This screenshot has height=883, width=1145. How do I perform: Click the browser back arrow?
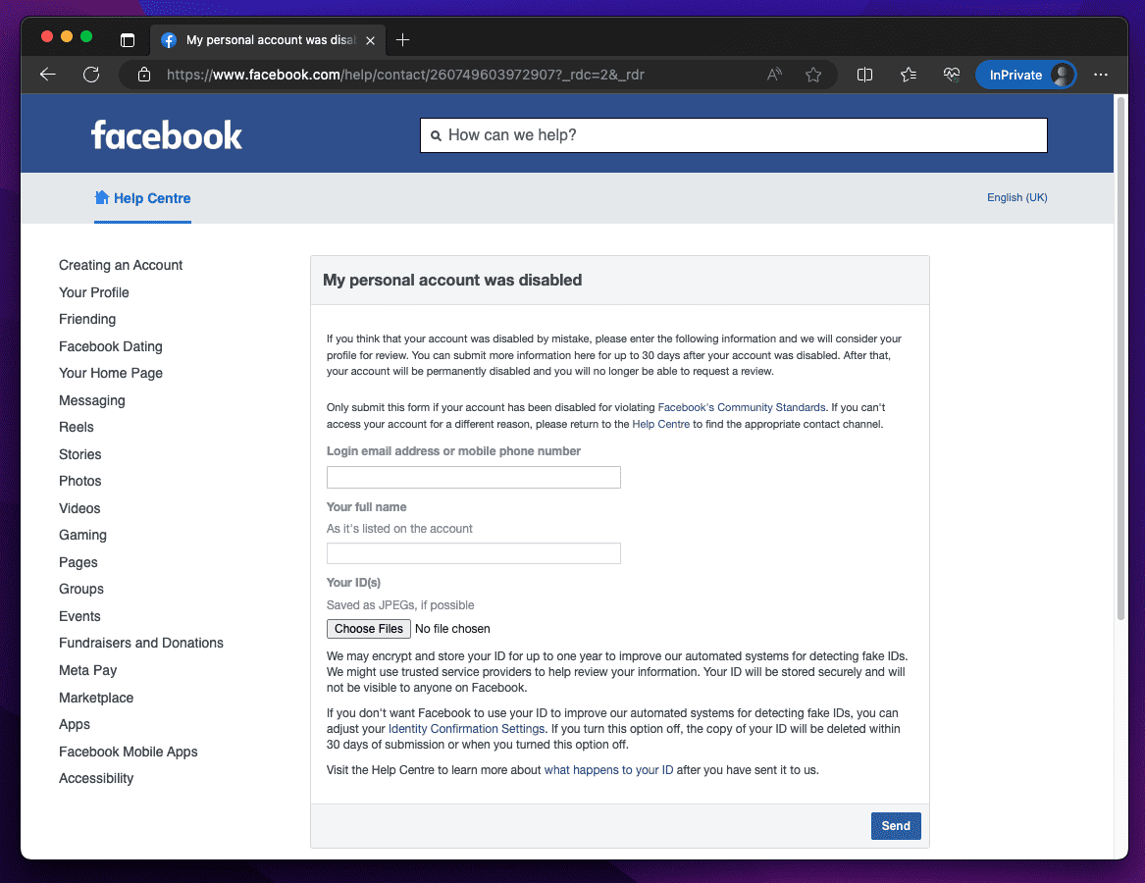pos(47,75)
